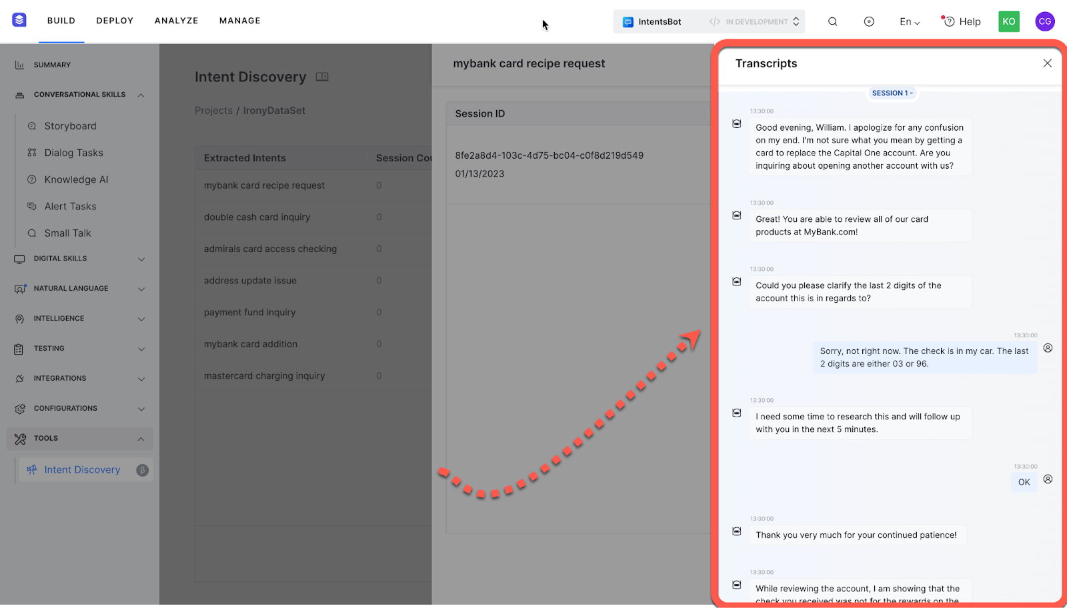Select the double cash card inquiry intent

[257, 217]
